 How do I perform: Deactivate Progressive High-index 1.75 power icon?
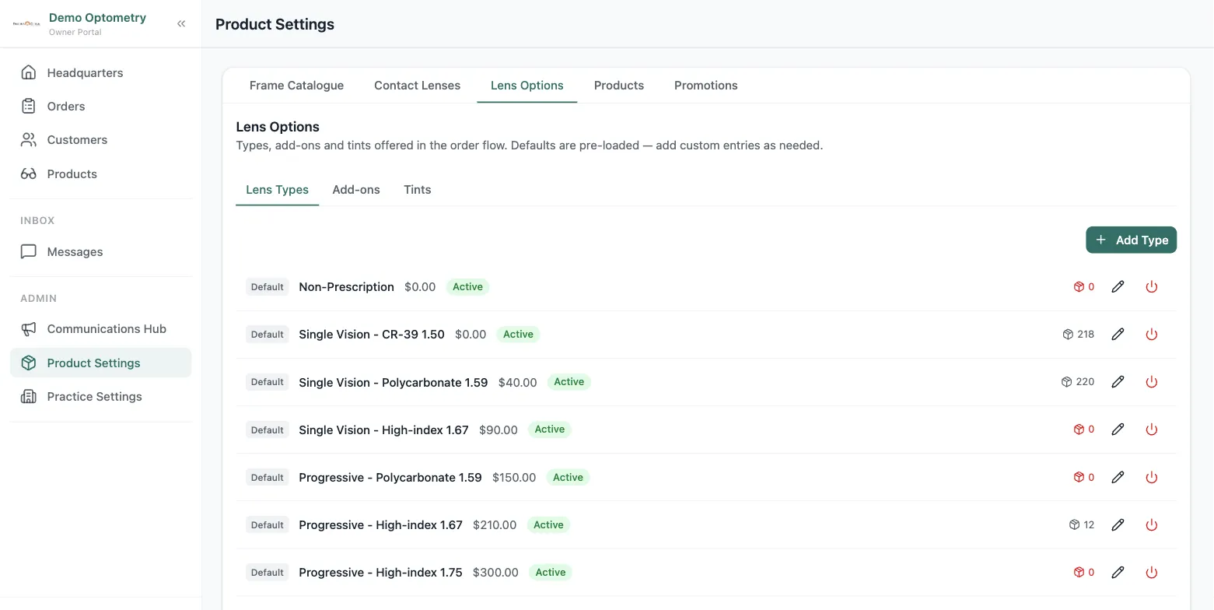[x=1152, y=573]
